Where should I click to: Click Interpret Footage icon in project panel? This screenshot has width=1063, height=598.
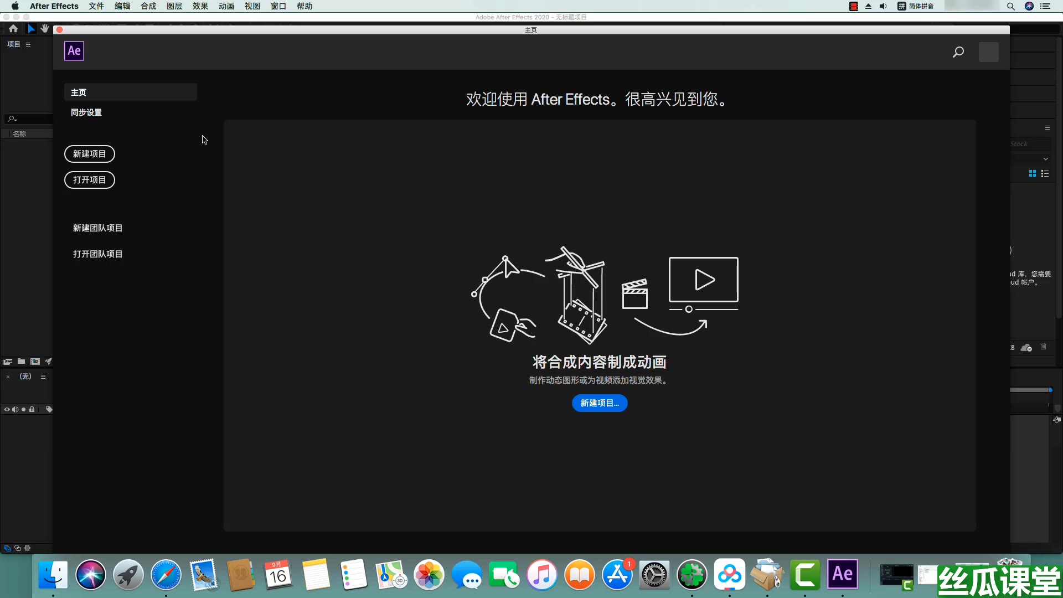coord(7,362)
